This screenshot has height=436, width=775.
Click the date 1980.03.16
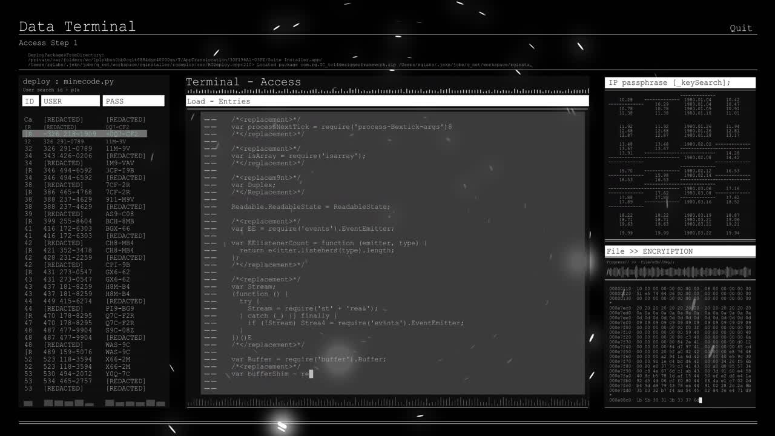point(697,202)
